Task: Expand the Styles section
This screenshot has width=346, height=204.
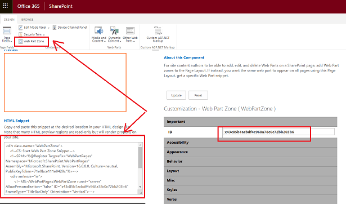Action: point(250,190)
